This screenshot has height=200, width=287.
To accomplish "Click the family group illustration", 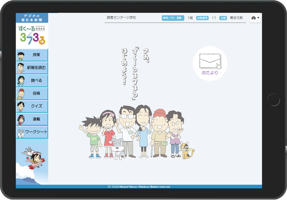I will click(136, 132).
